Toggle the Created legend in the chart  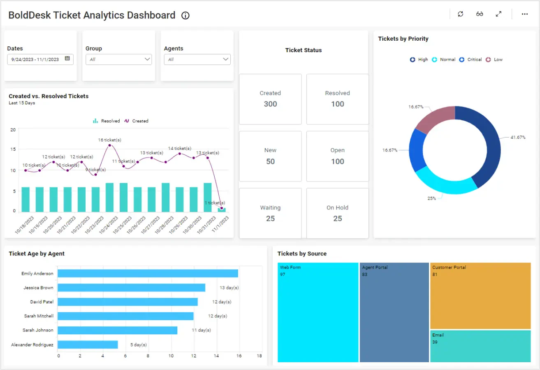(x=136, y=121)
